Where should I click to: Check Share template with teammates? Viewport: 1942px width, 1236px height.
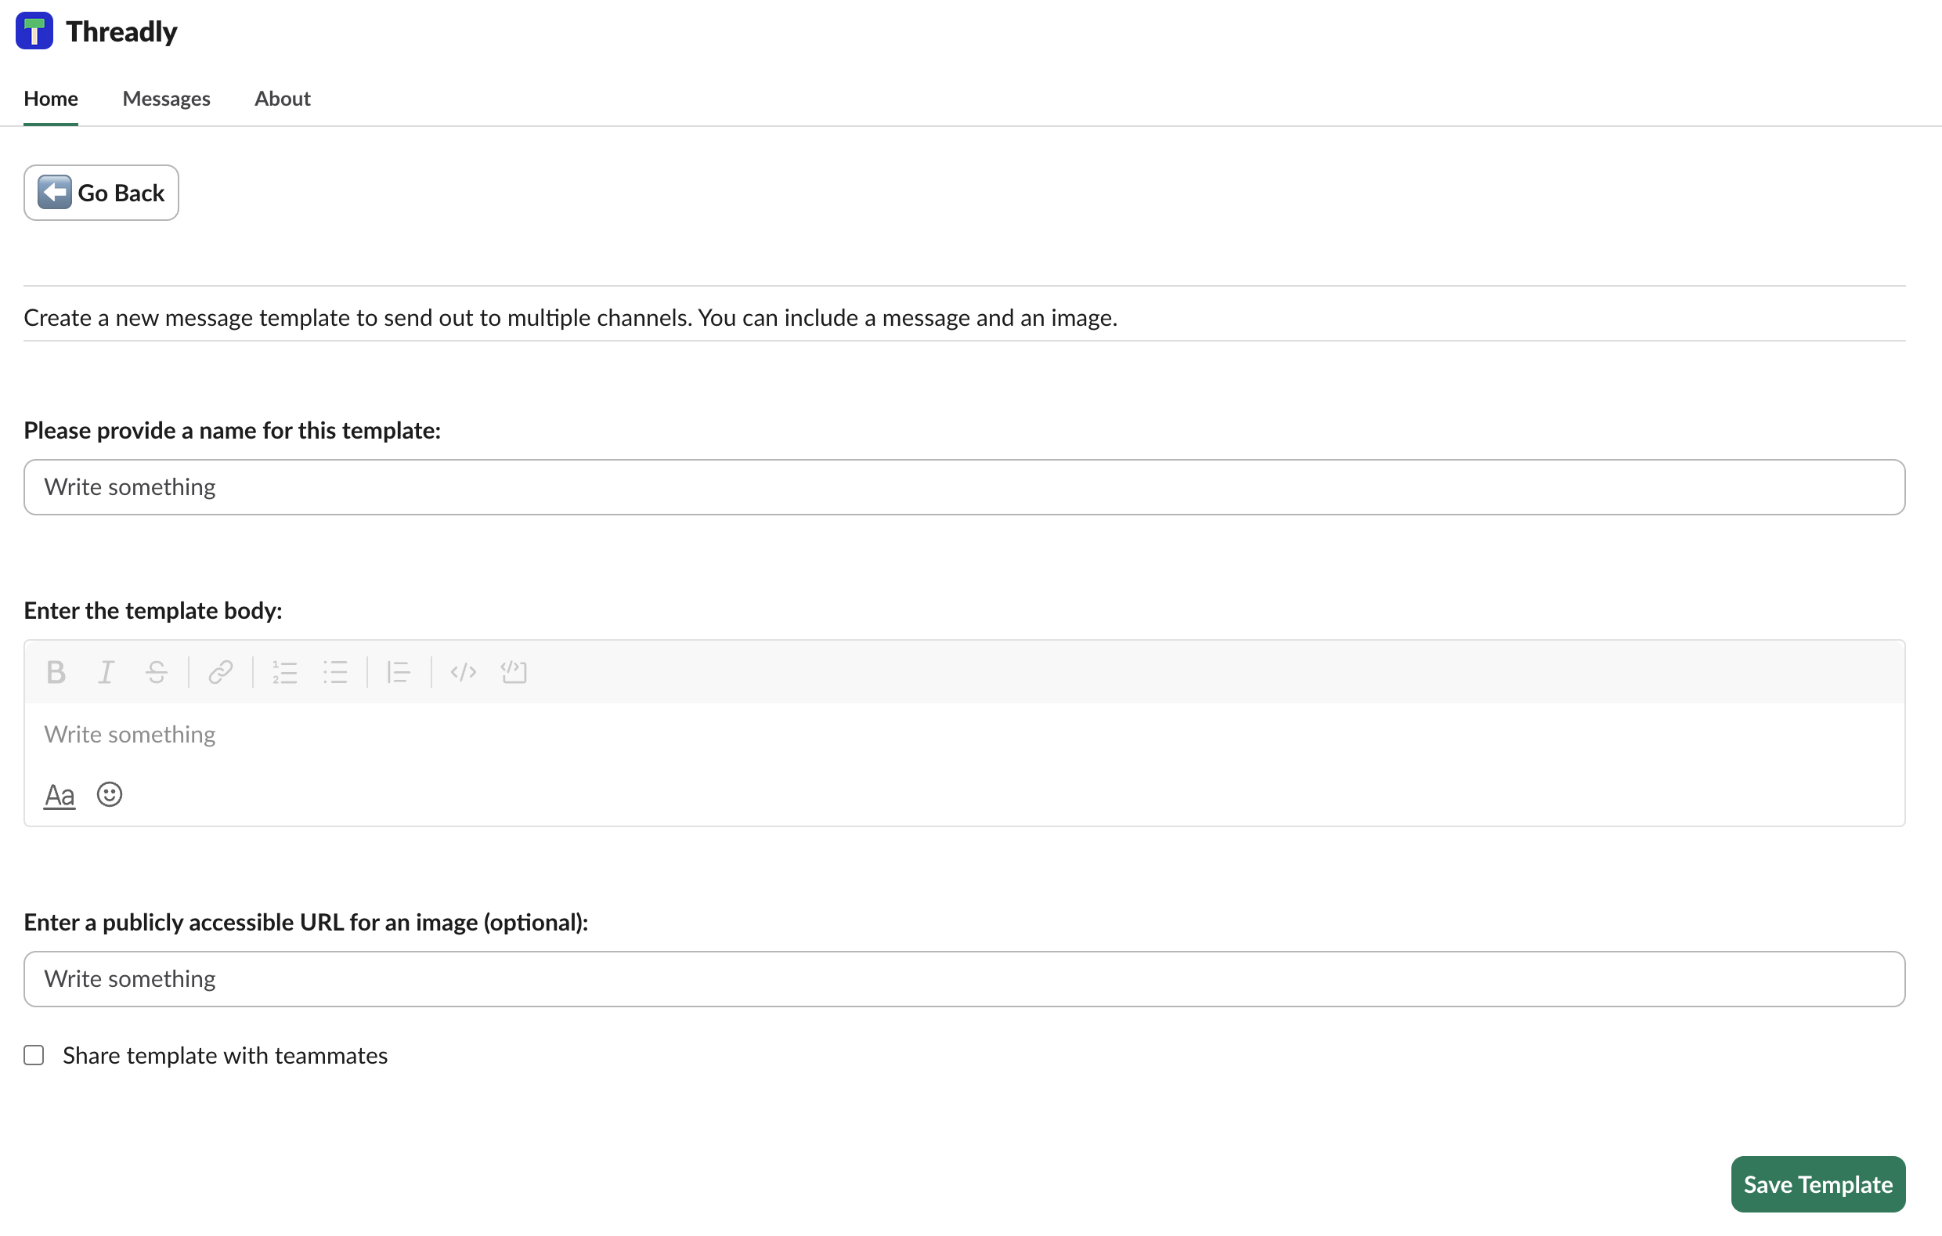(x=34, y=1055)
